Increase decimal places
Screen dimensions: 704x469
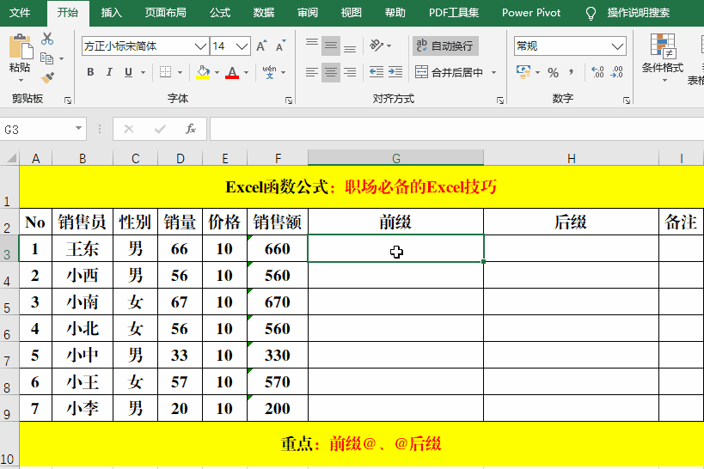(x=597, y=72)
